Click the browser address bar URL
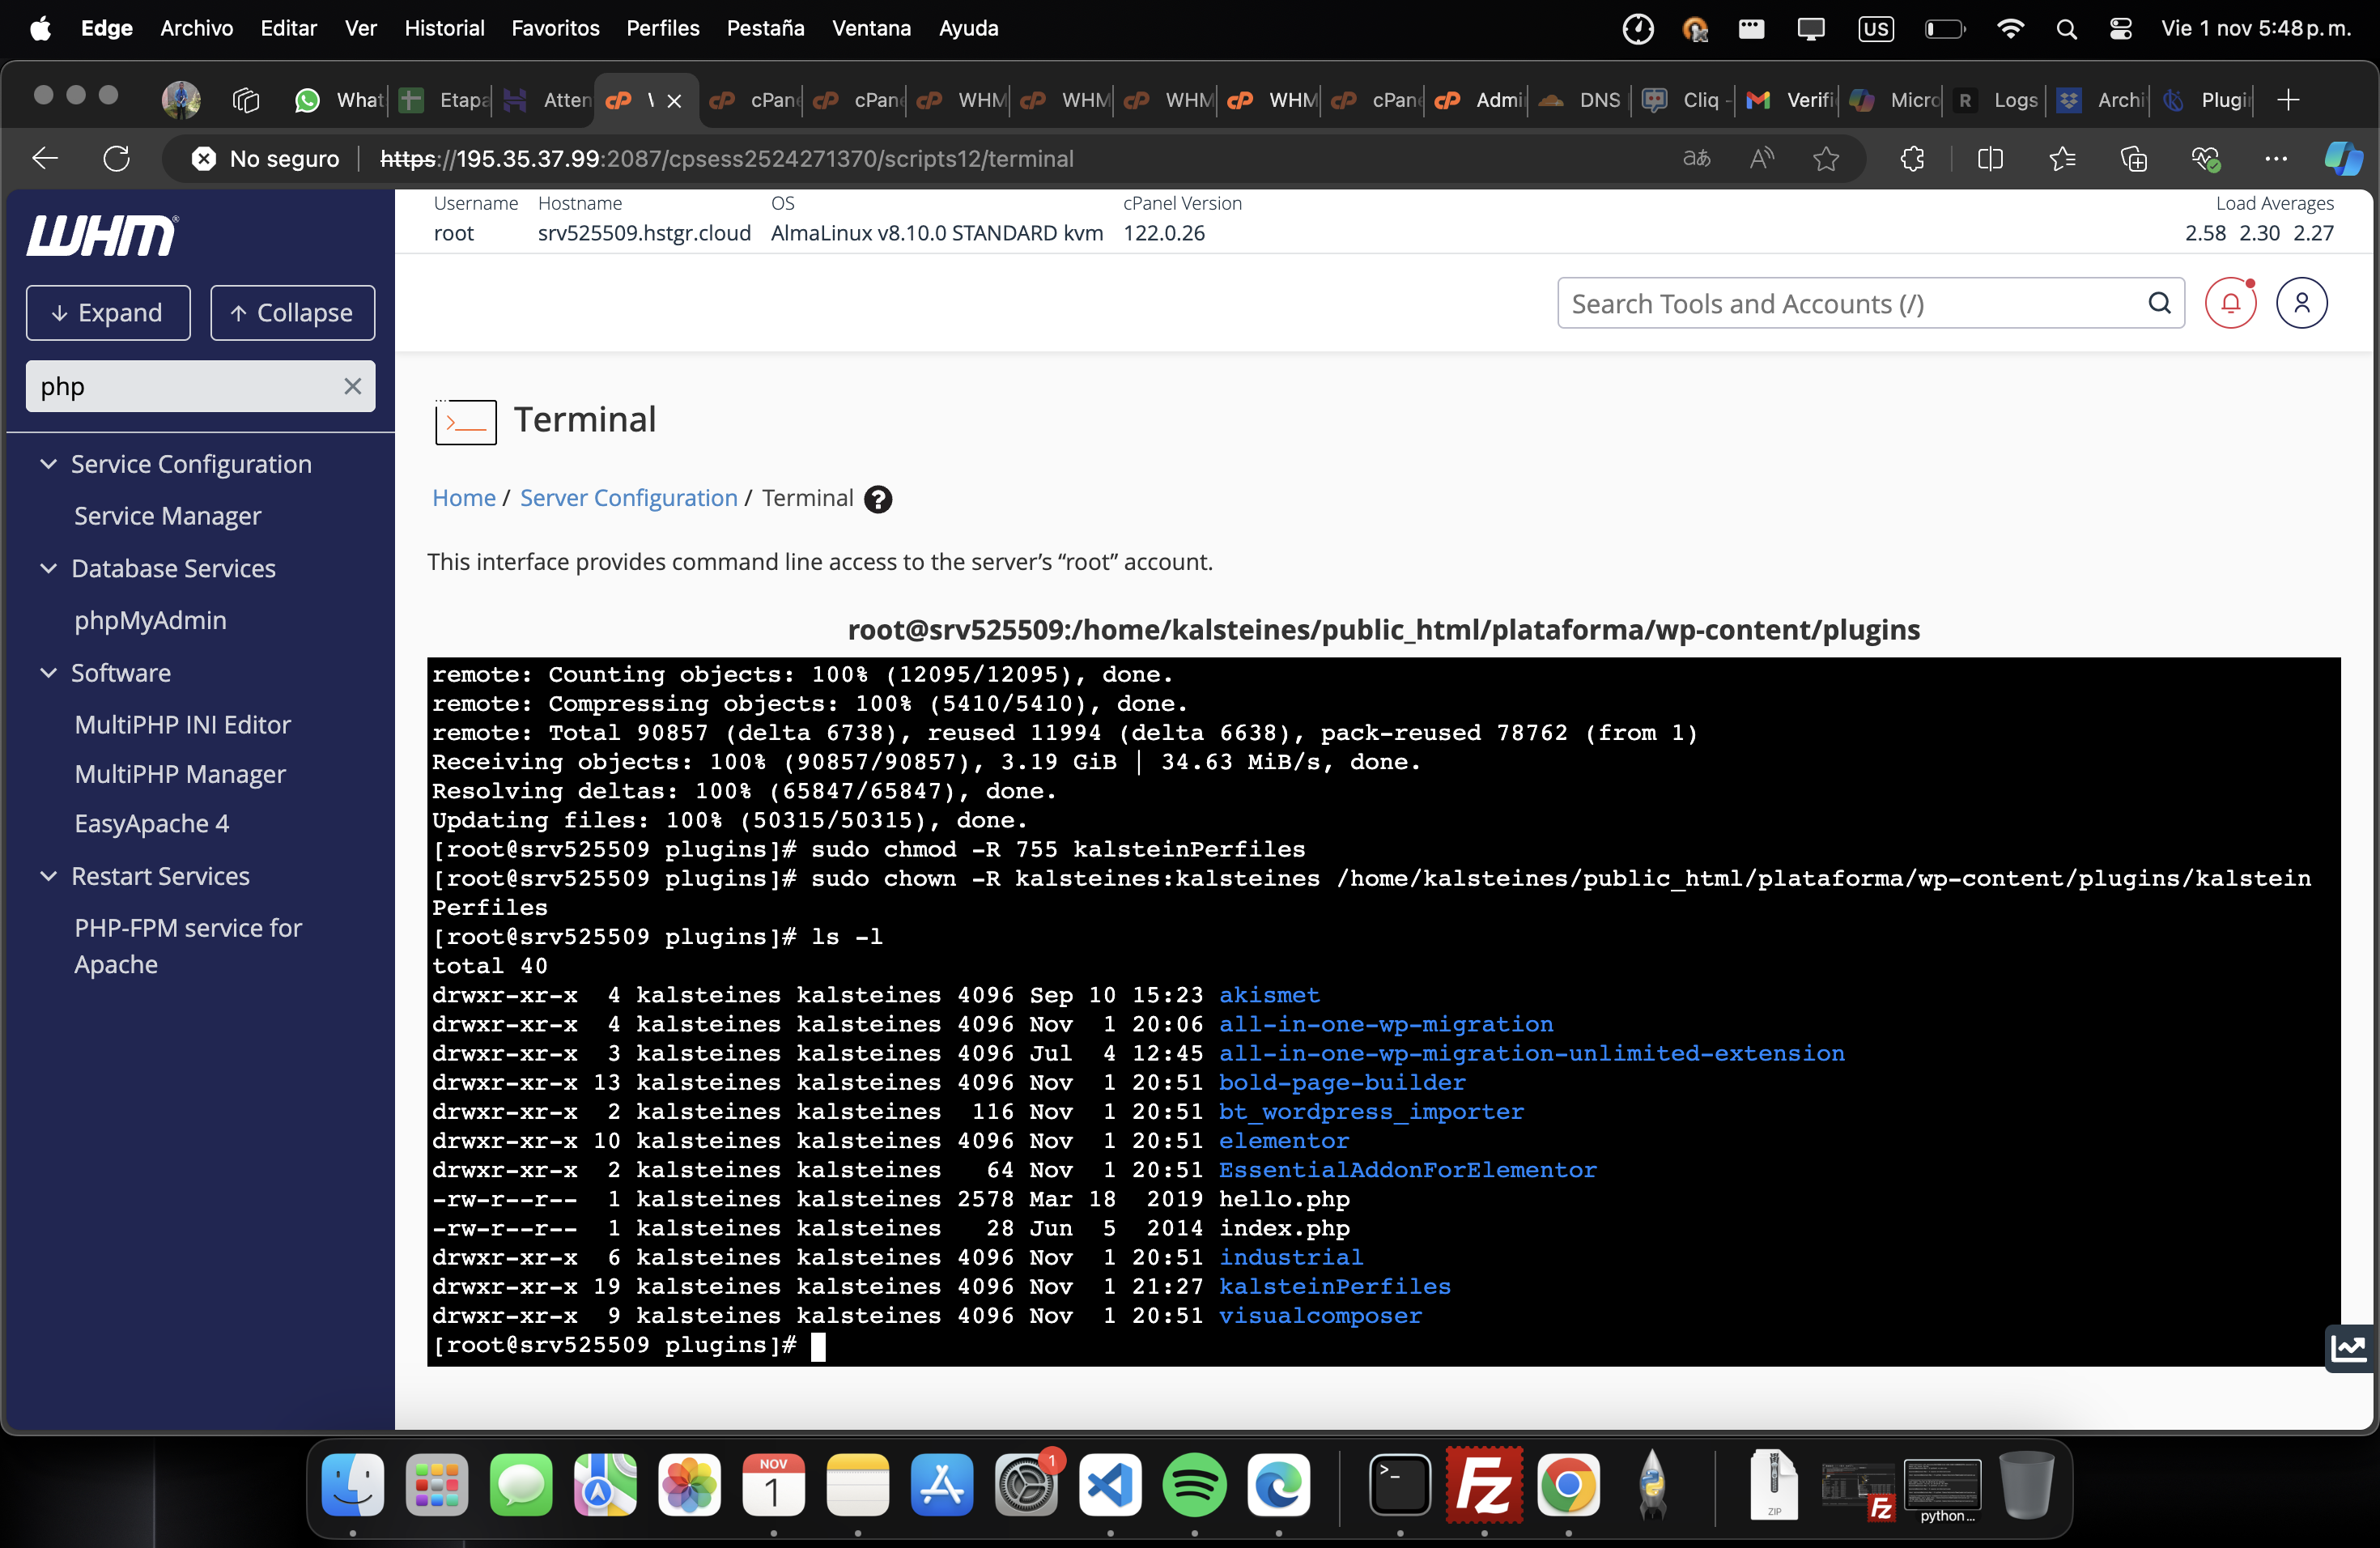The height and width of the screenshot is (1548, 2380). (727, 158)
